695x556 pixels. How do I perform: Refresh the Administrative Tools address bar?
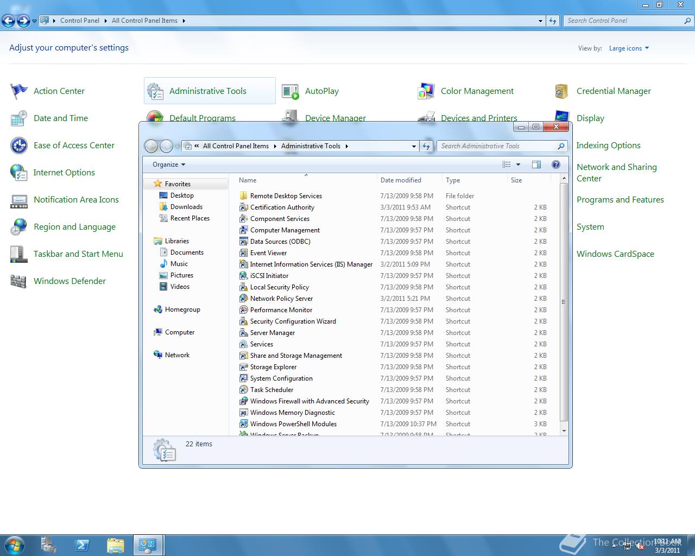426,146
